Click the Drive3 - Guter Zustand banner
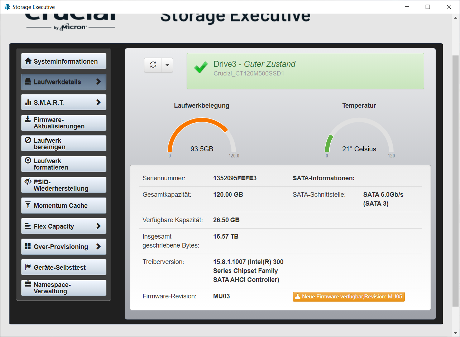The image size is (460, 337). coord(305,71)
